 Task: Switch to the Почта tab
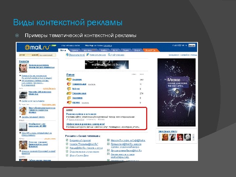click(x=63, y=50)
